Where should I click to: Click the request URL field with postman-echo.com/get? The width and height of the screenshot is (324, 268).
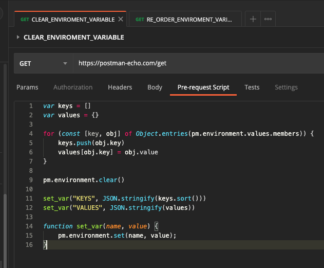click(x=198, y=63)
